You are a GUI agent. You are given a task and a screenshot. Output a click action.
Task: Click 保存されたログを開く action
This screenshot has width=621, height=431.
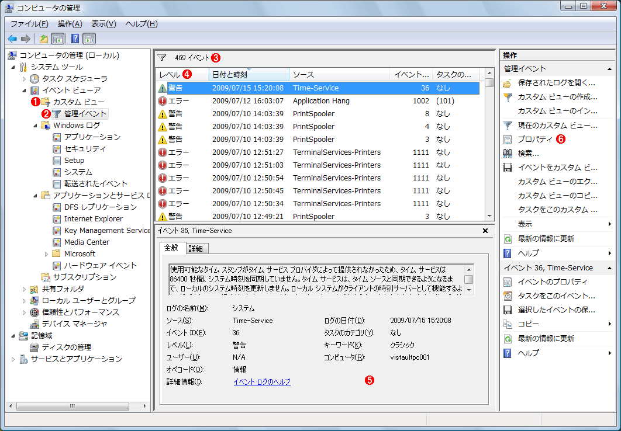(556, 83)
